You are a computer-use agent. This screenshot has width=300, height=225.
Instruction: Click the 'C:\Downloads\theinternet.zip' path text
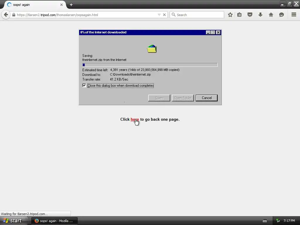(130, 74)
